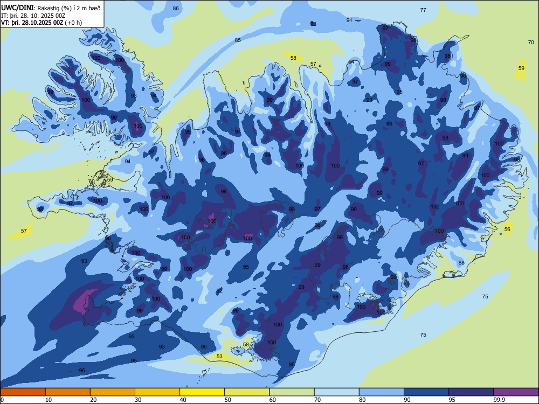This screenshot has height=404, width=539.
Task: Click the legend tick label '20'
Action: point(93,400)
